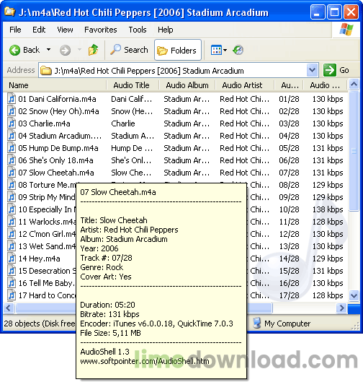Select the 12 C'mon Girl file icon
The width and height of the screenshot is (363, 382).
pyautogui.click(x=12, y=234)
